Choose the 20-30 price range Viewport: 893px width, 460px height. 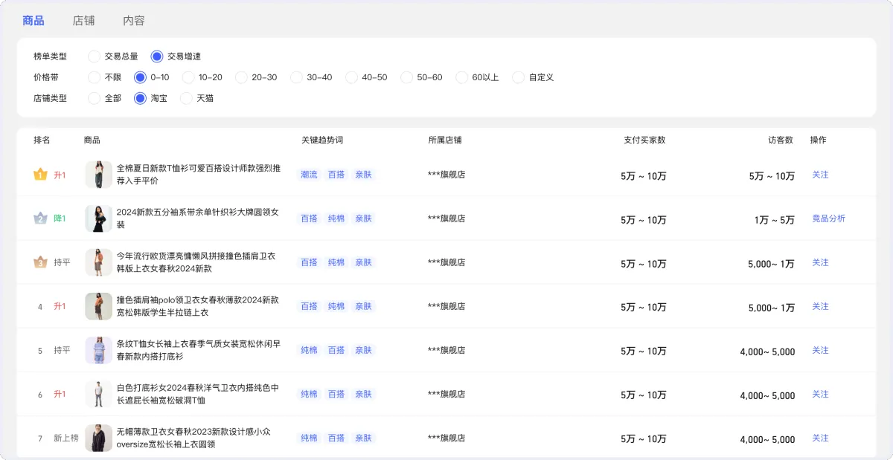(241, 77)
